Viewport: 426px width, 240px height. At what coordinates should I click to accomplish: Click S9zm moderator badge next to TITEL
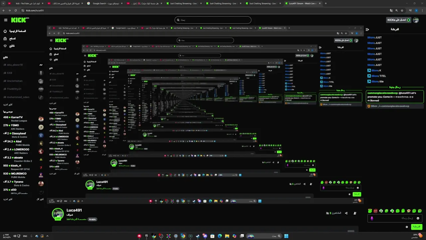(369, 76)
